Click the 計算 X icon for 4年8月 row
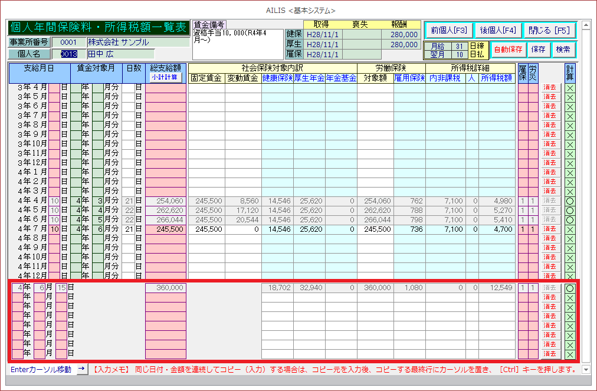Image resolution: width=597 pixels, height=391 pixels. tap(570, 238)
